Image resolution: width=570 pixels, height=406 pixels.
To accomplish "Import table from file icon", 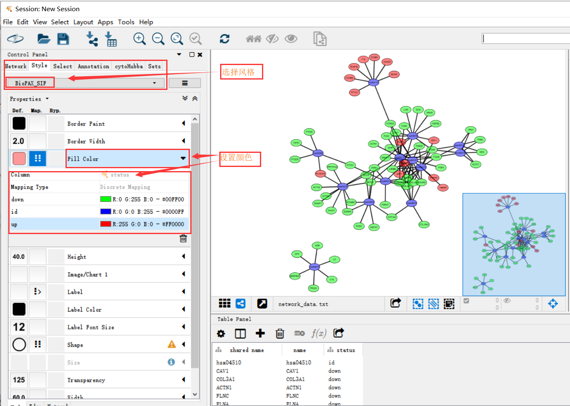I will click(x=111, y=39).
